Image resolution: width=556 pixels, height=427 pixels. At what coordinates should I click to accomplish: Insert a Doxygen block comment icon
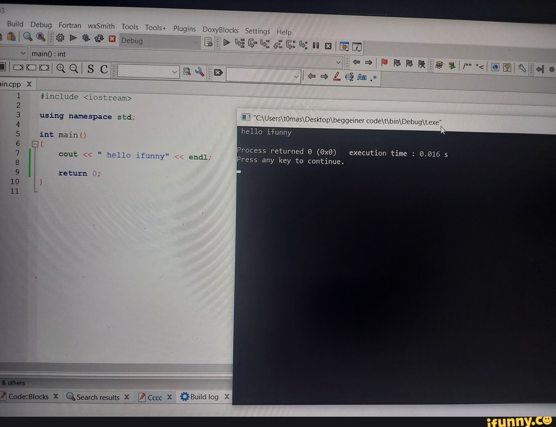(467, 65)
